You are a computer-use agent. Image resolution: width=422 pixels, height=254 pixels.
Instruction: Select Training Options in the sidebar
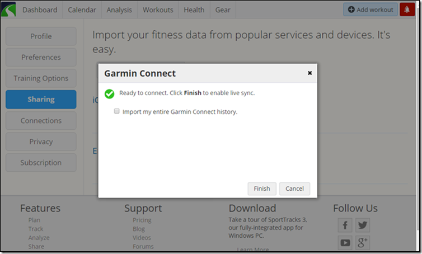click(x=41, y=78)
